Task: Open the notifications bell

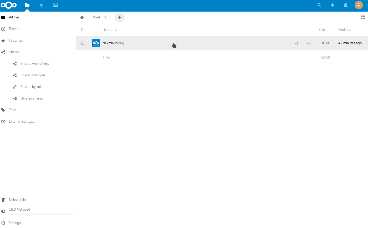Action: click(333, 5)
